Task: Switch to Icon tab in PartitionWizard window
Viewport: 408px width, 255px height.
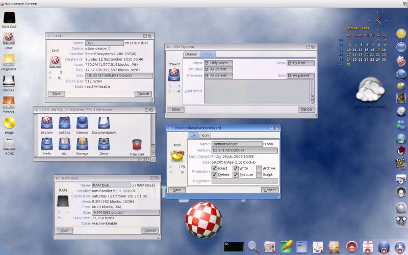Action: (205, 136)
